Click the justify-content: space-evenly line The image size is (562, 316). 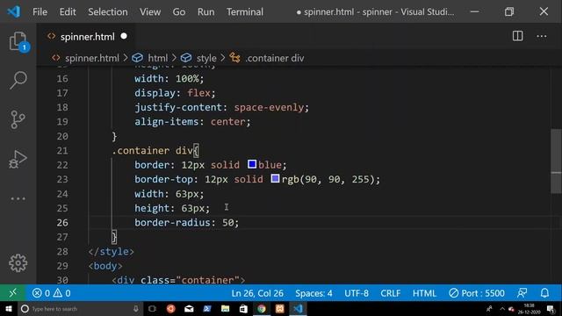click(x=221, y=107)
